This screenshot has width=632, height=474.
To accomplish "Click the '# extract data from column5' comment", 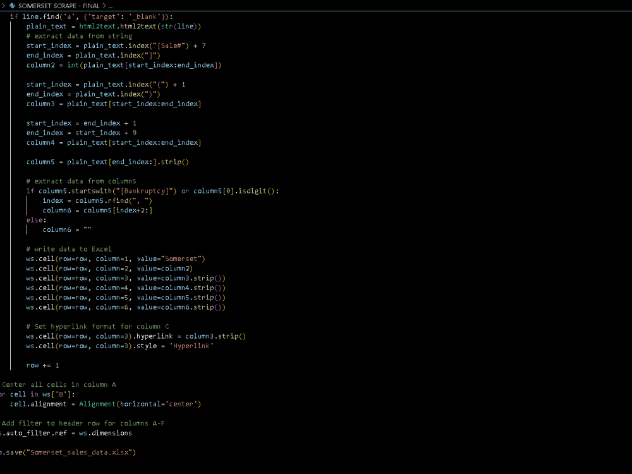I will pos(82,181).
